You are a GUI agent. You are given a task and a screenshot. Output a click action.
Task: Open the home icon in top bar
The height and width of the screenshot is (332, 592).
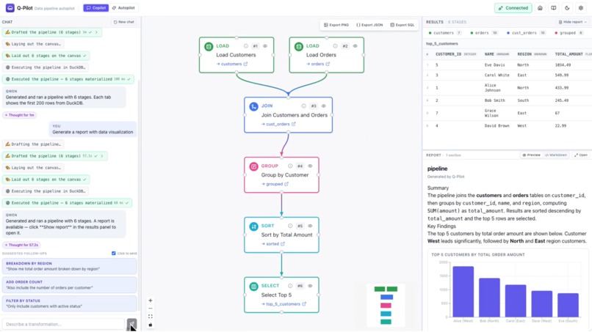[540, 8]
